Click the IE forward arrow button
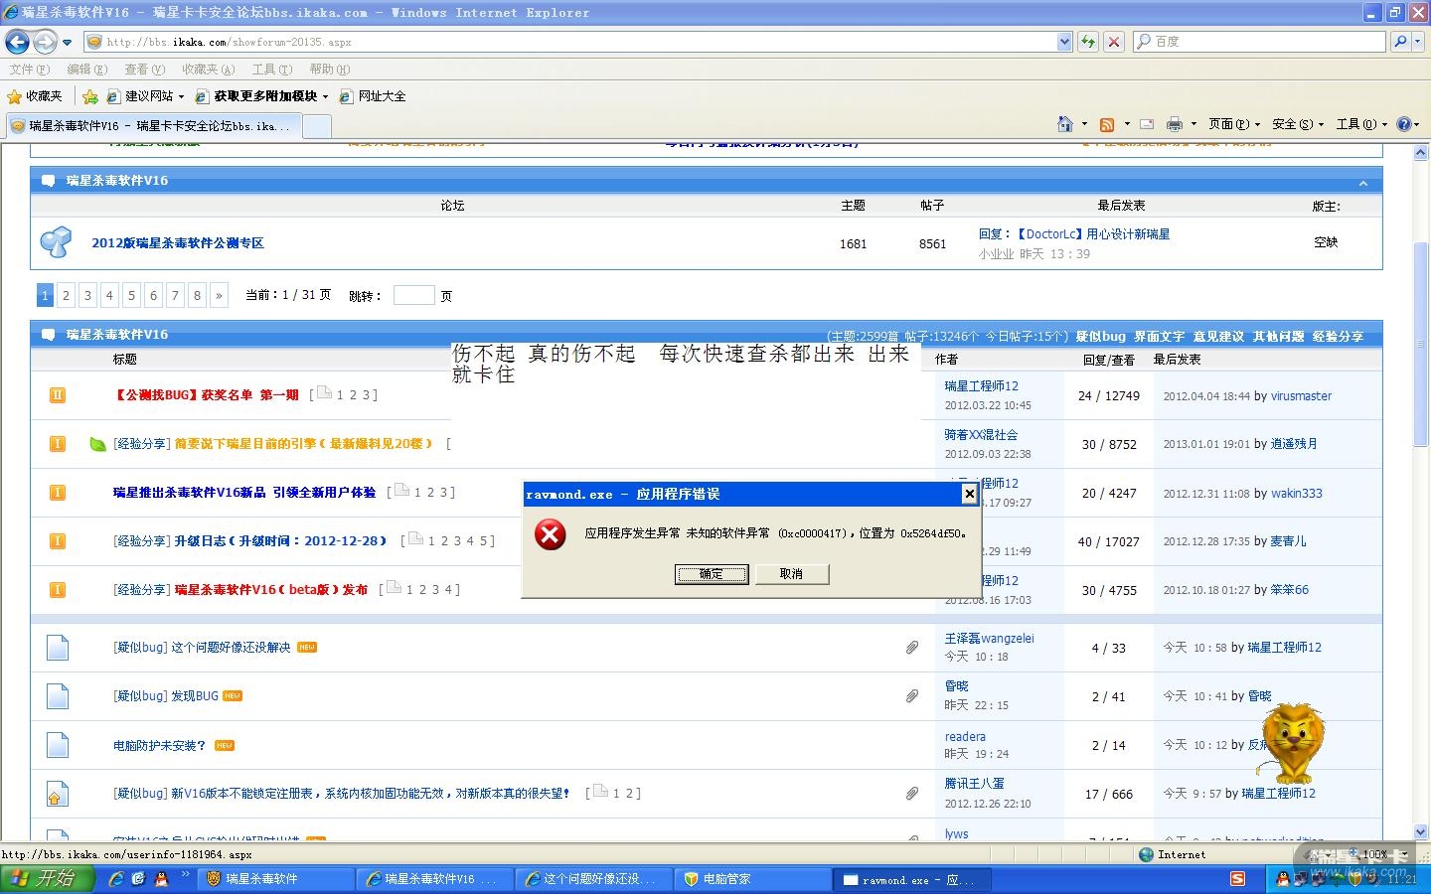 click(45, 42)
